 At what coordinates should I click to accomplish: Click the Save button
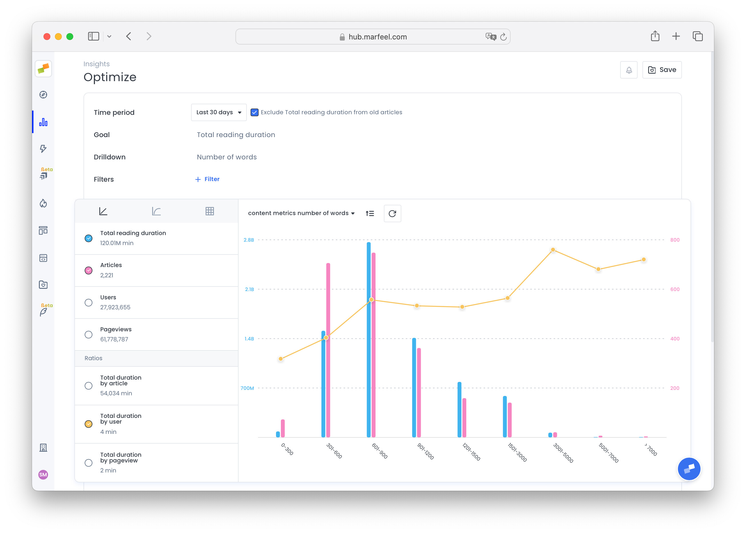coord(662,70)
